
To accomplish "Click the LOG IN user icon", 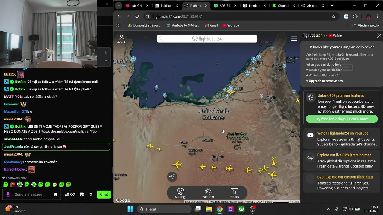I will coord(121,39).
